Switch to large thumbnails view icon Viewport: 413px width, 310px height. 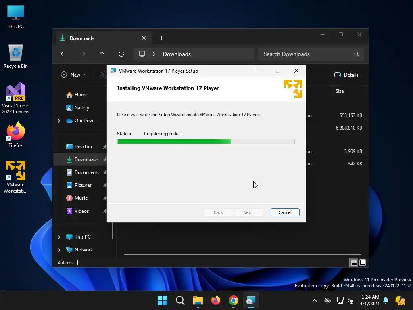tap(363, 262)
